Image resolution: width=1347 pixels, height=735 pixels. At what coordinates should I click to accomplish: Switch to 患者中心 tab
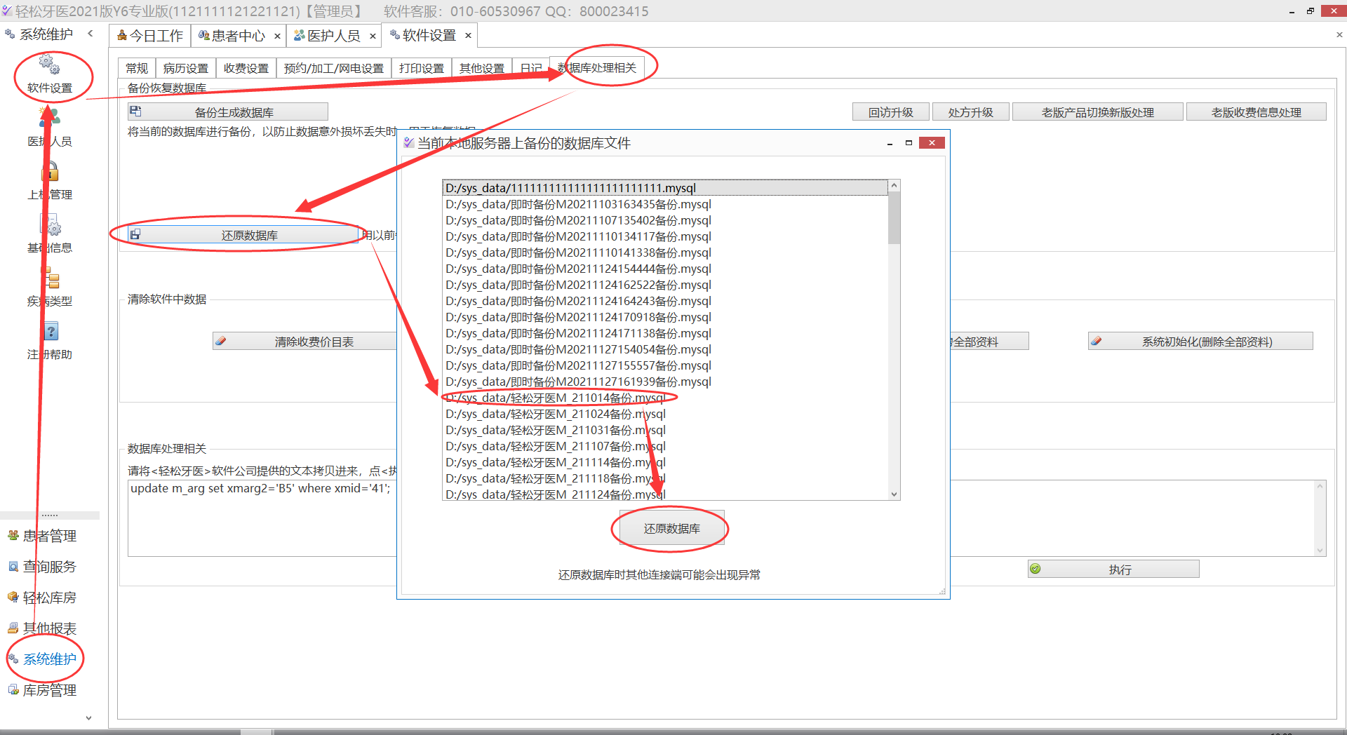tap(232, 36)
